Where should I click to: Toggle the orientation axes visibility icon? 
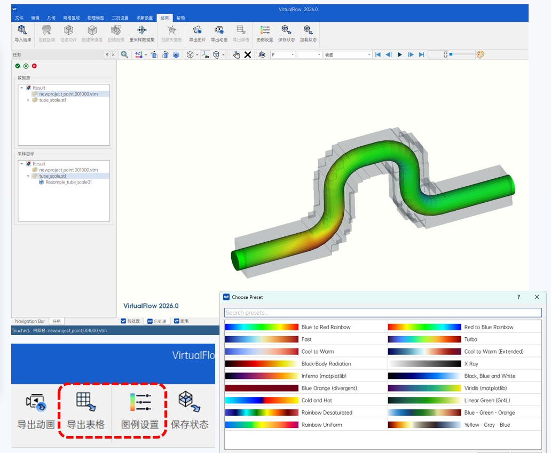tap(206, 54)
